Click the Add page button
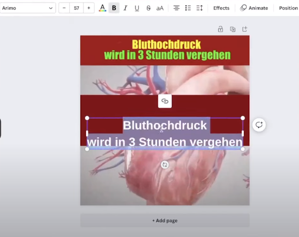 (x=165, y=220)
